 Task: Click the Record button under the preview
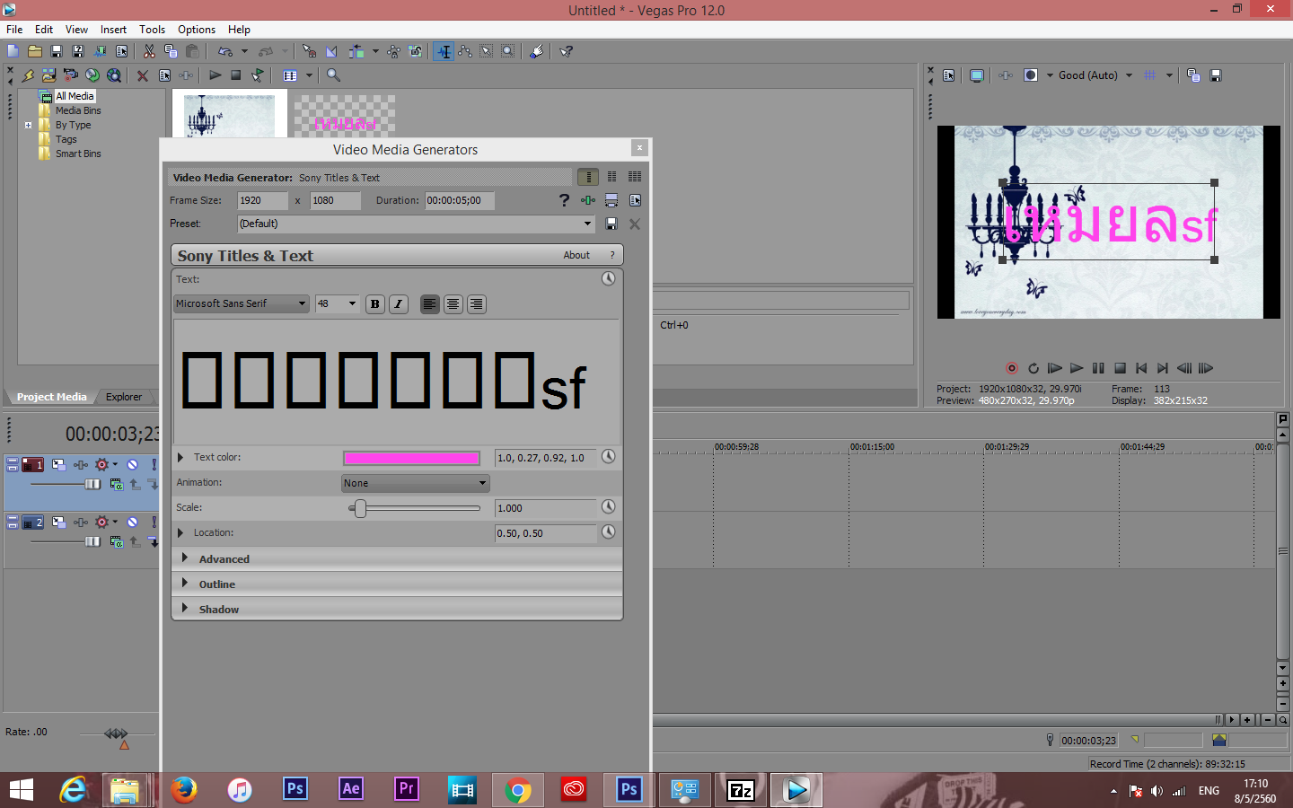[x=1012, y=368]
